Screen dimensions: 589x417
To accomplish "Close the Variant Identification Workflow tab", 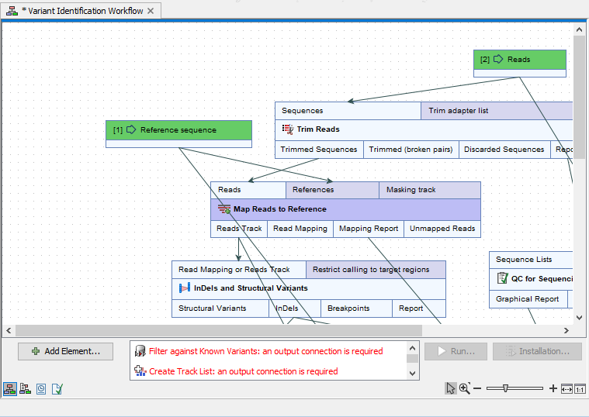I will click(x=151, y=11).
